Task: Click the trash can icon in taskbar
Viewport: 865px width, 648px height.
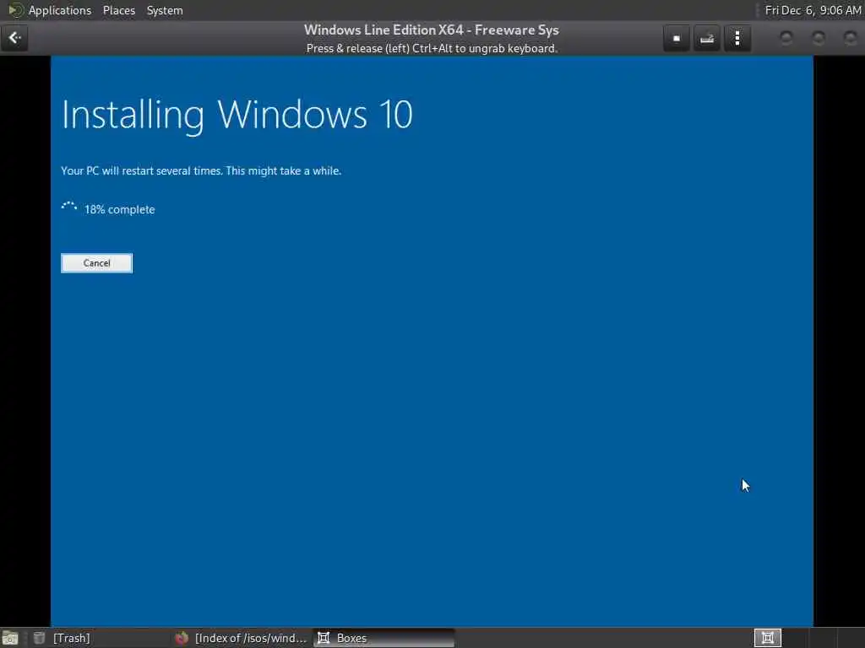Action: click(39, 638)
